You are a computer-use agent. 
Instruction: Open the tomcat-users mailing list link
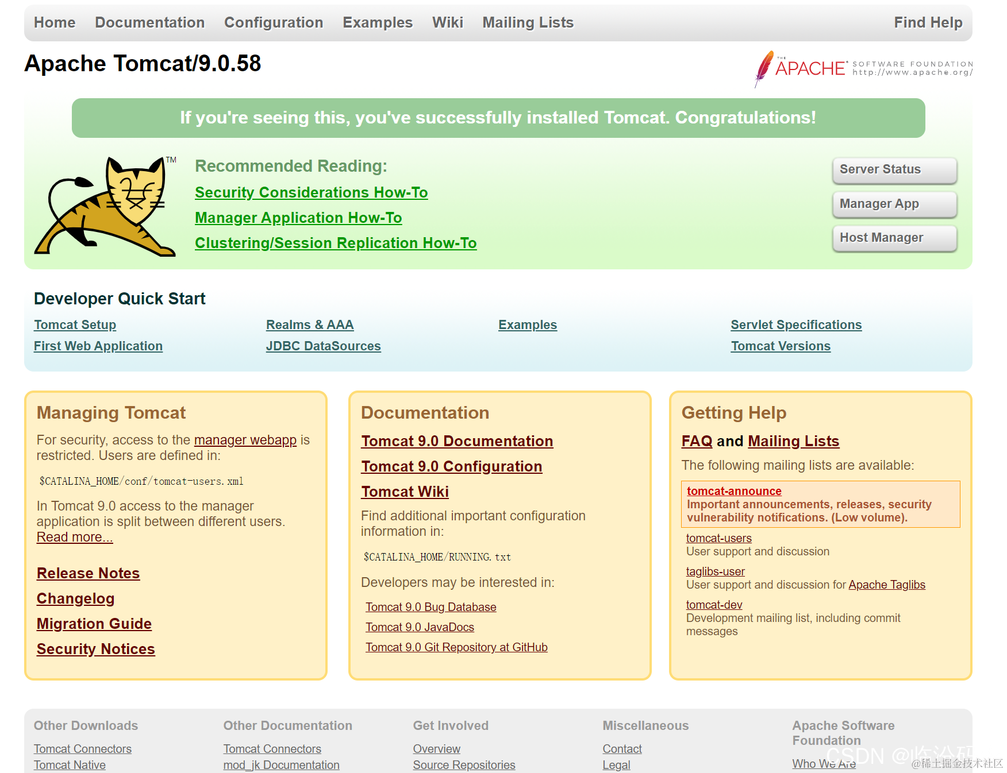pyautogui.click(x=719, y=538)
